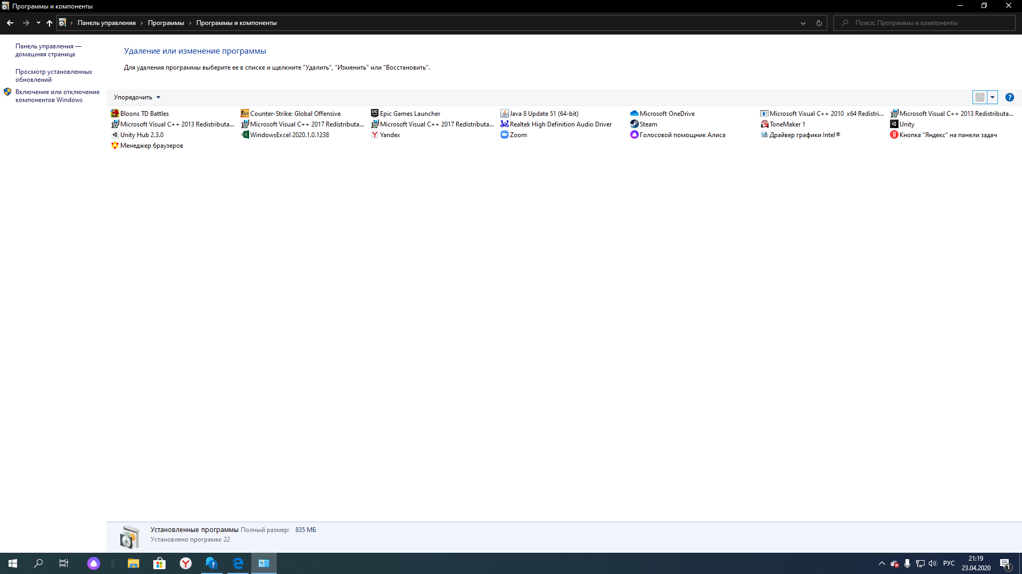Viewport: 1022px width, 574px height.
Task: Open the Windows Start menu
Action: coord(13,563)
